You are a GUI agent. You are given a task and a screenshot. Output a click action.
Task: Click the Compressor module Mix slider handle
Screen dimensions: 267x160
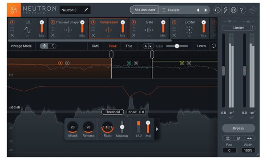(123, 22)
